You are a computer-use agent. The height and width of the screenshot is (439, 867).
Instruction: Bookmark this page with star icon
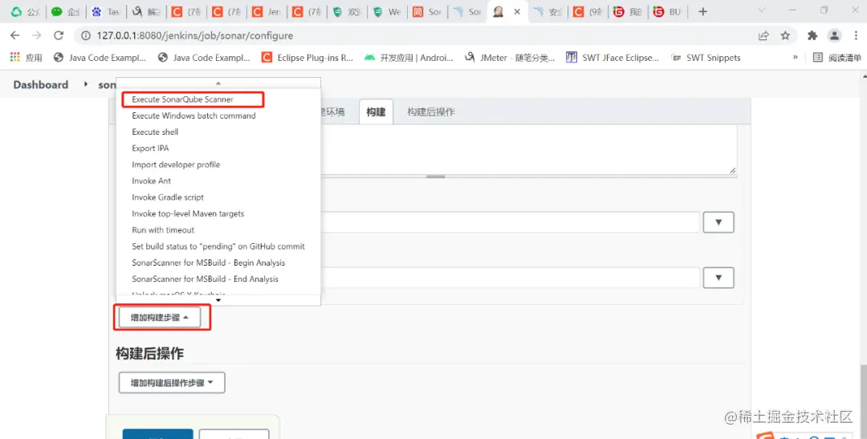coord(785,35)
